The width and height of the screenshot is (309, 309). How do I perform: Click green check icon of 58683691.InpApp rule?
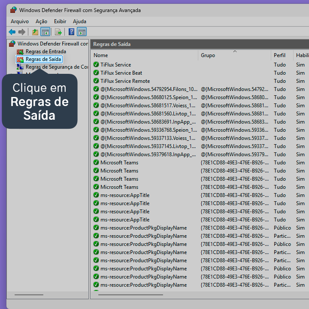(x=96, y=121)
